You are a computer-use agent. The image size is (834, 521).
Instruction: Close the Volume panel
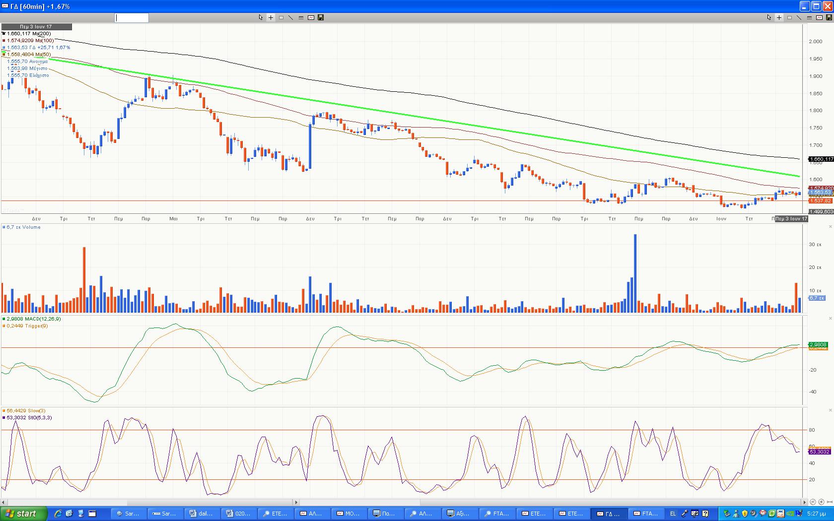click(x=831, y=227)
